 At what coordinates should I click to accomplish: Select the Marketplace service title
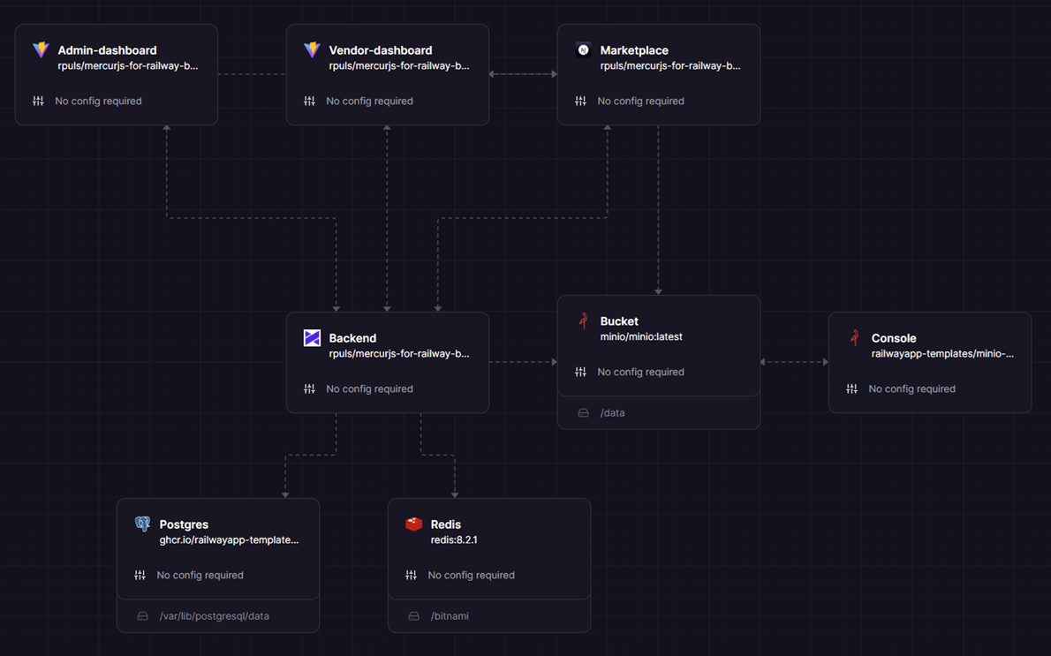click(634, 50)
